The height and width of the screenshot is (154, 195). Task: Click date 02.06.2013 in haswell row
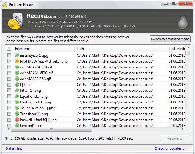(177, 120)
